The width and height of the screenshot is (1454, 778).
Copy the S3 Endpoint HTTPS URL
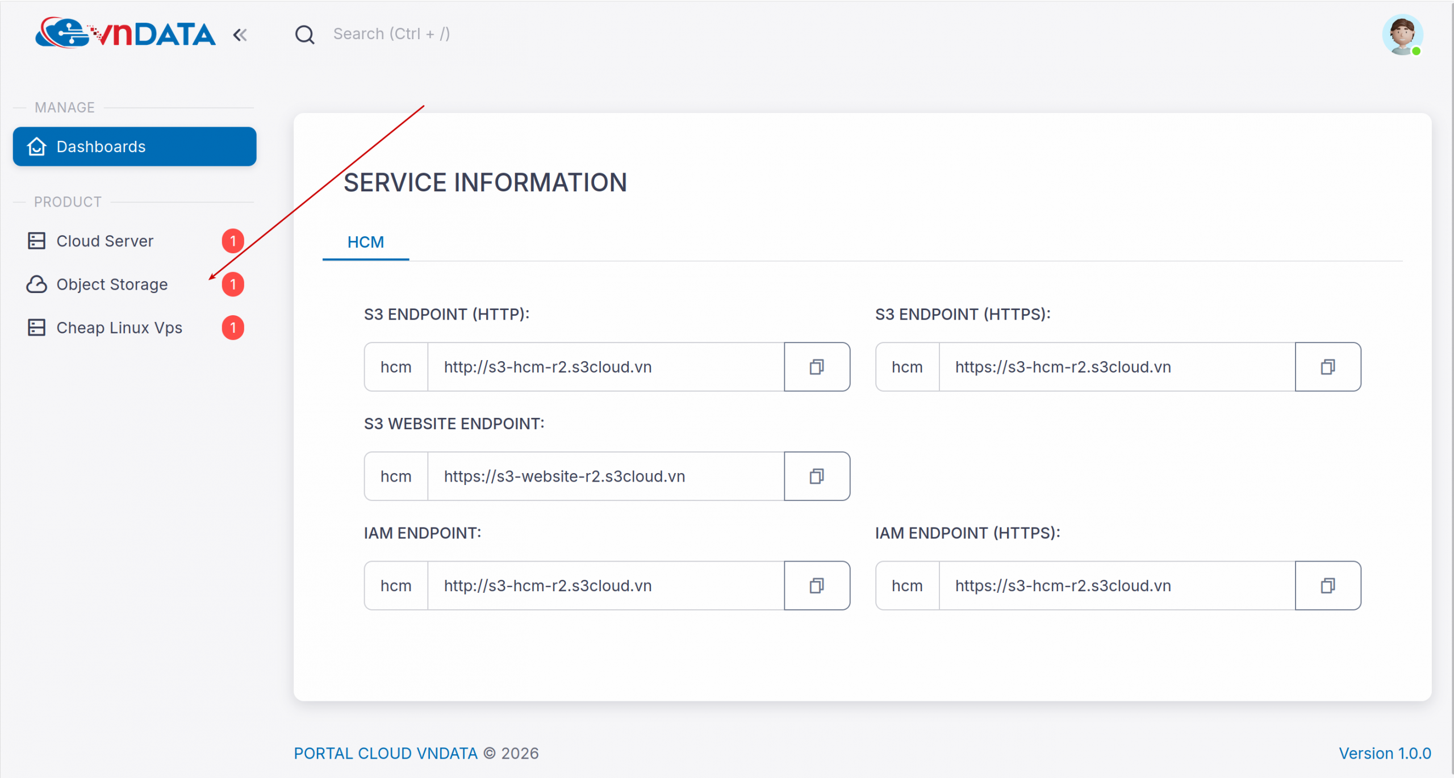click(1328, 367)
